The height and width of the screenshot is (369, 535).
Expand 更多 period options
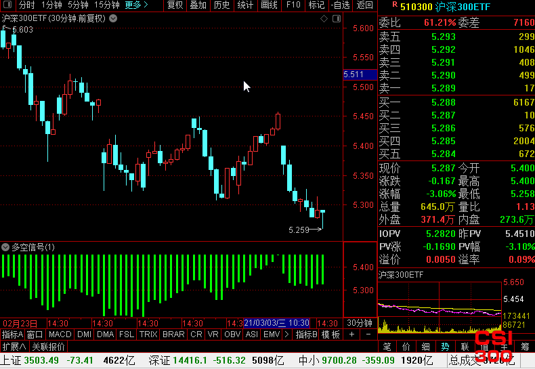[137, 5]
